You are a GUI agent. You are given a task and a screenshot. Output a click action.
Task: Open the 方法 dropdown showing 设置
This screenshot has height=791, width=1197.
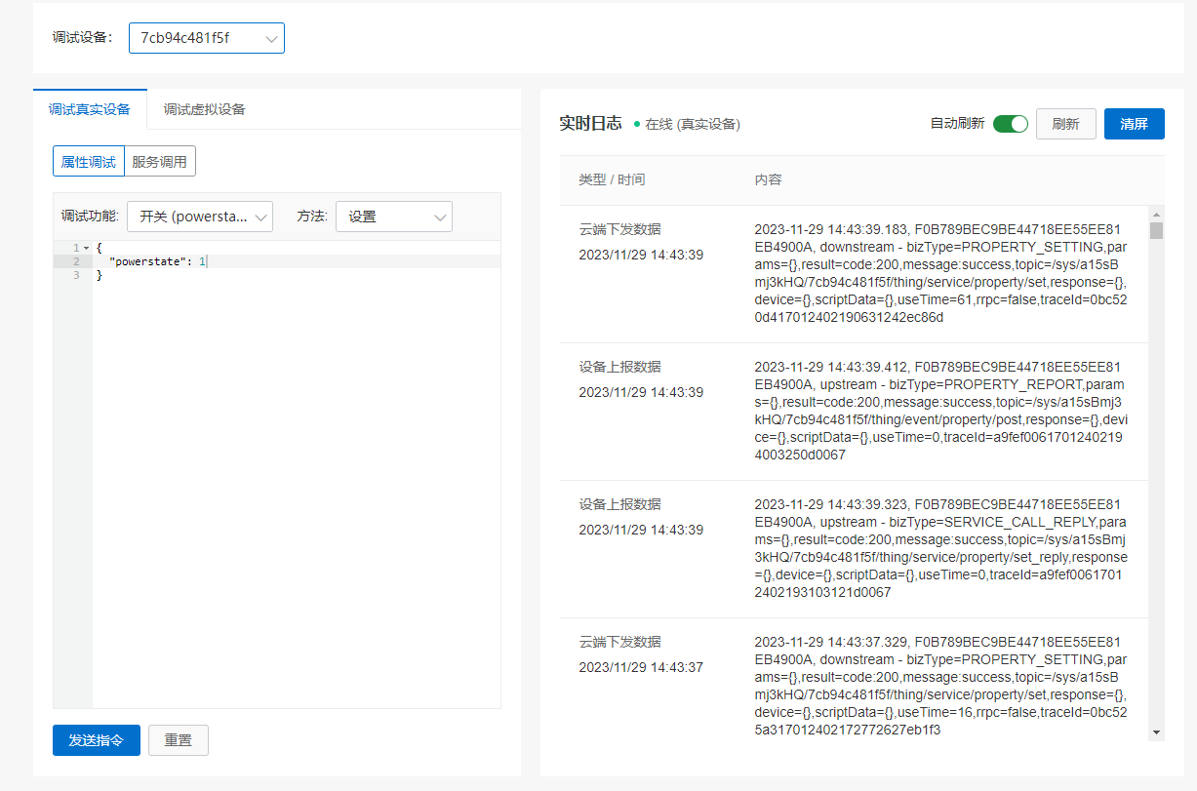coord(394,217)
